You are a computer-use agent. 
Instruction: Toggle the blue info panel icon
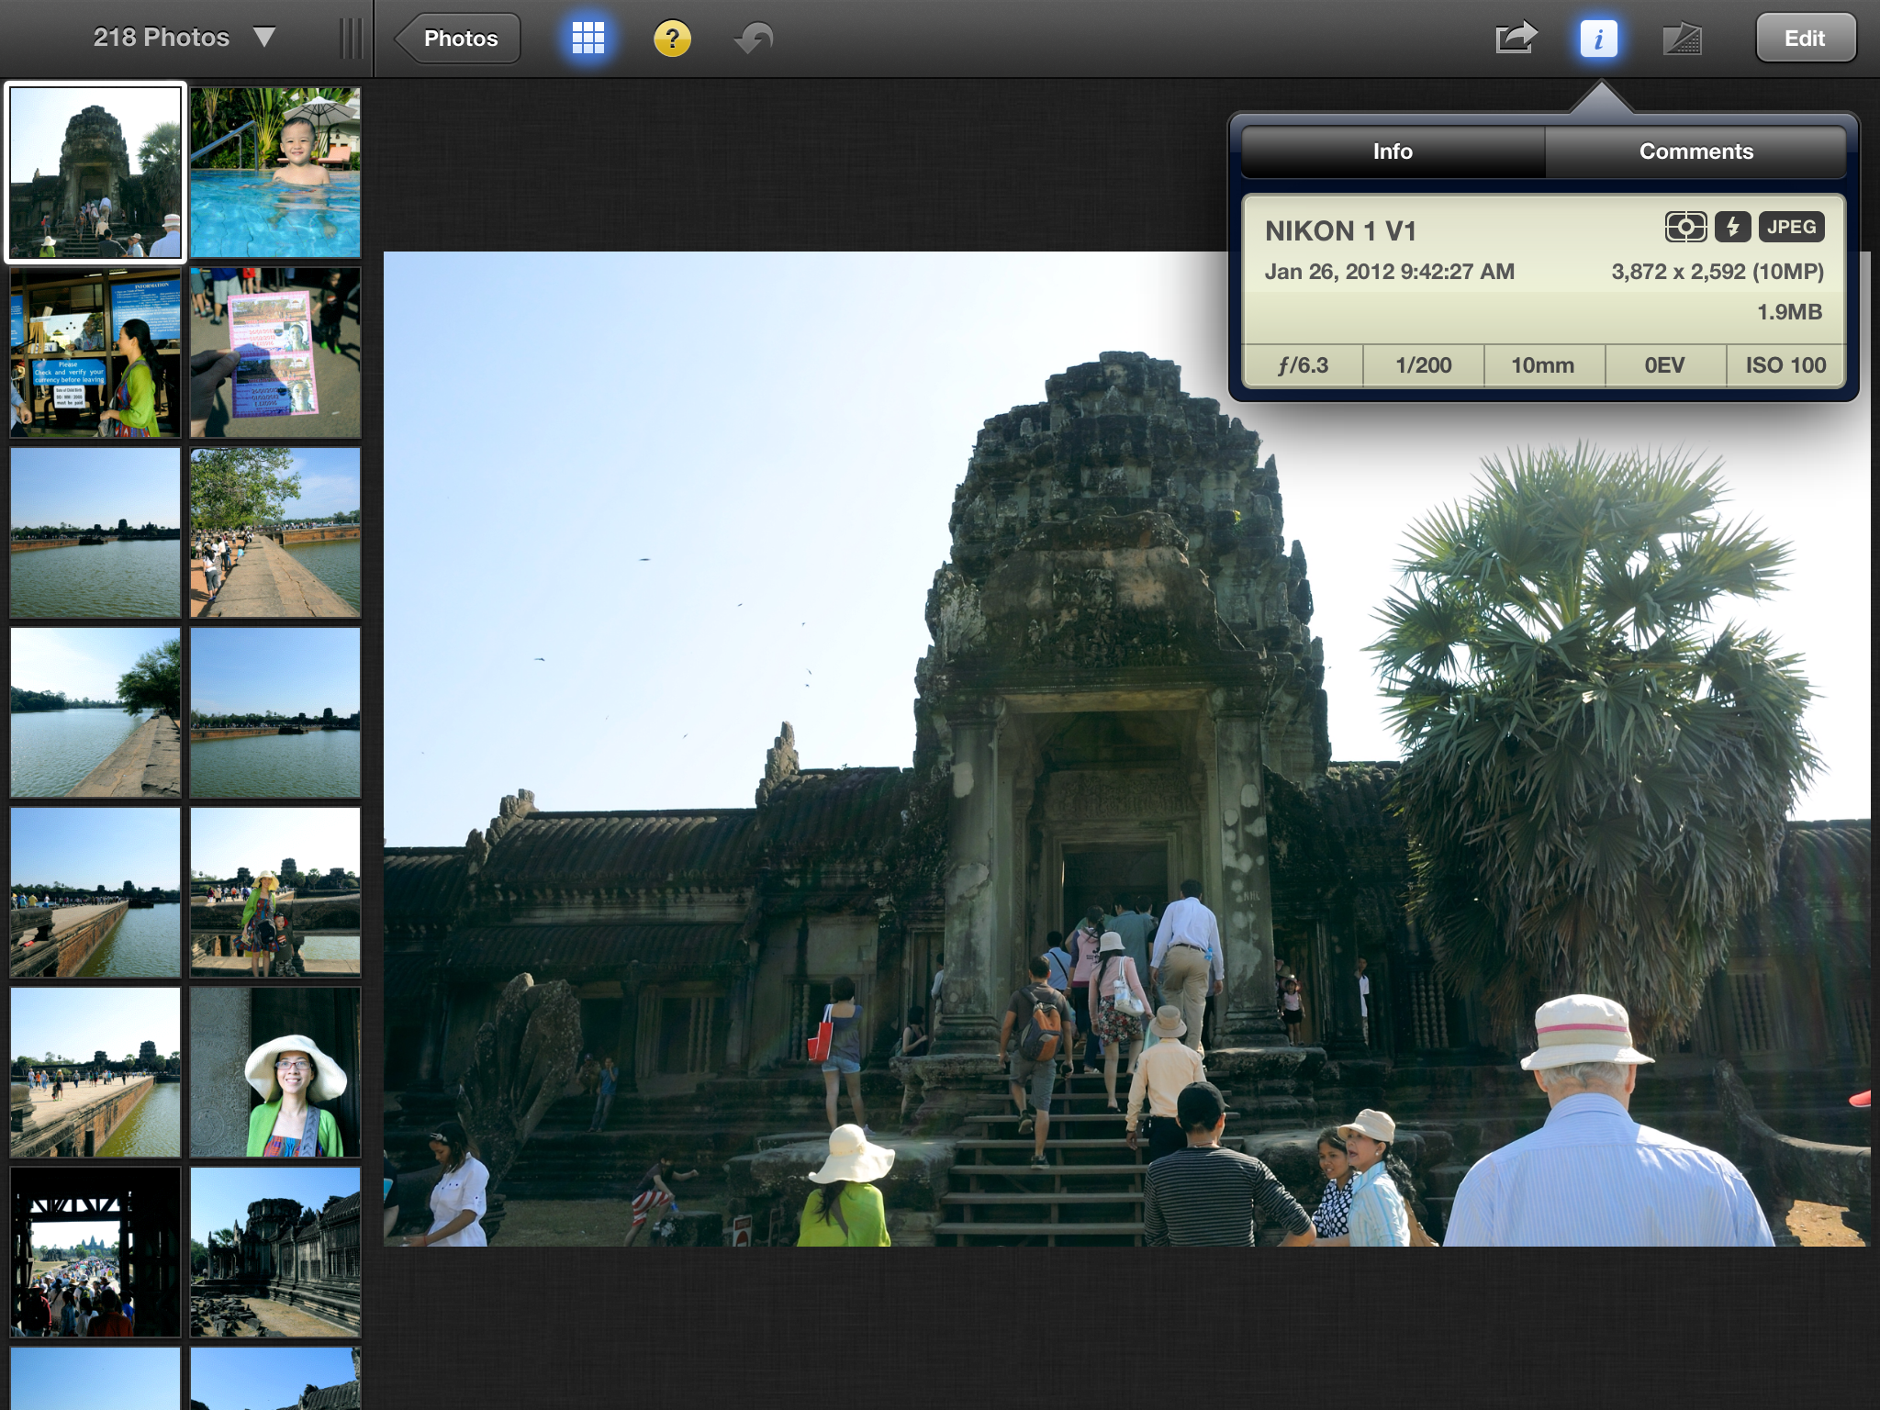pos(1598,39)
